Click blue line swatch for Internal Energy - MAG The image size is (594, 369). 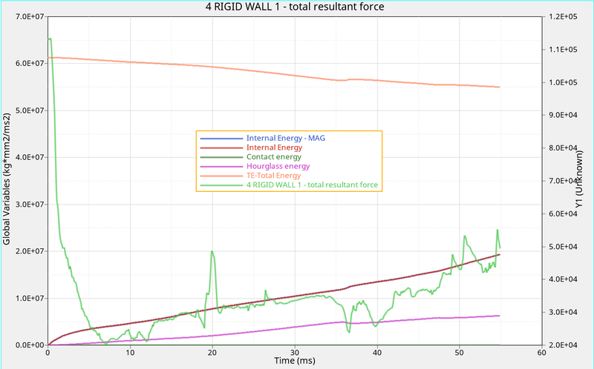221,139
